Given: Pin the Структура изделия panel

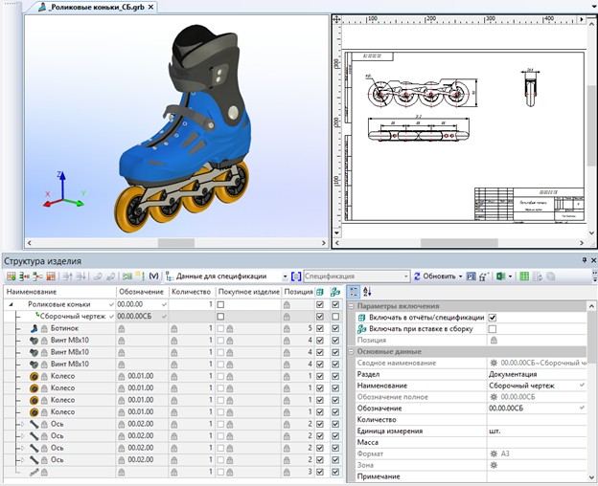Looking at the screenshot, I should click(581, 260).
